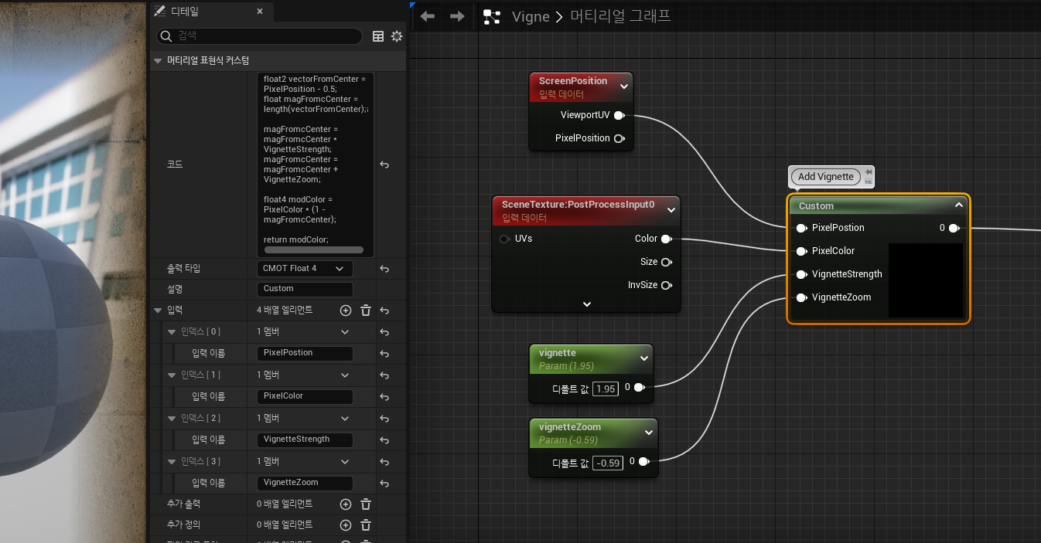The height and width of the screenshot is (543, 1041).
Task: Toggle the vignette parameter node chevron
Action: click(644, 358)
